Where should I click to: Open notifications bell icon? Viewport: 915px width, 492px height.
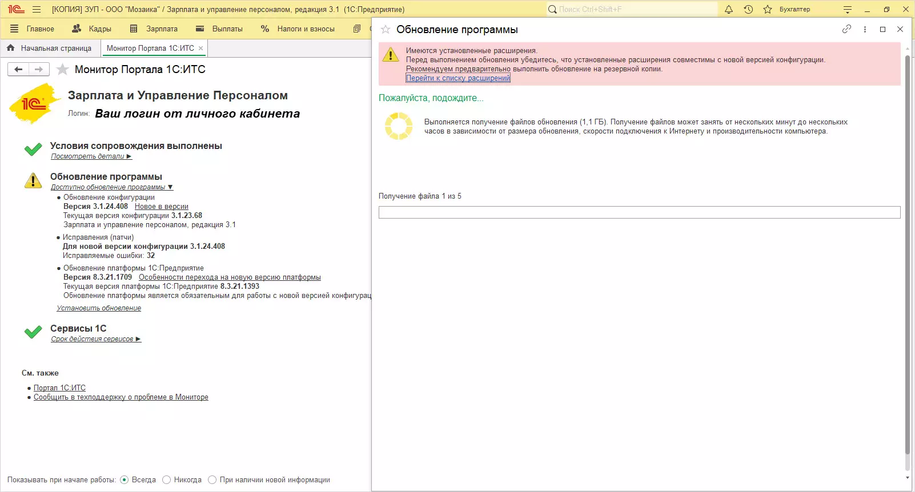[729, 9]
